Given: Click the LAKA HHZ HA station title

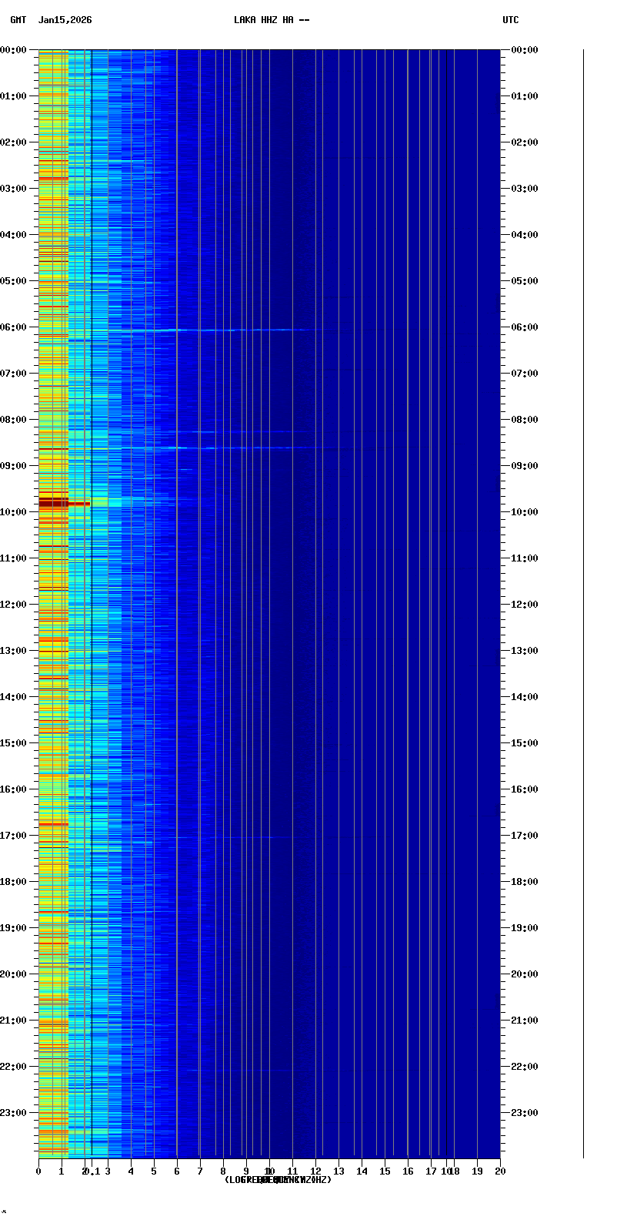Looking at the screenshot, I should [x=272, y=20].
